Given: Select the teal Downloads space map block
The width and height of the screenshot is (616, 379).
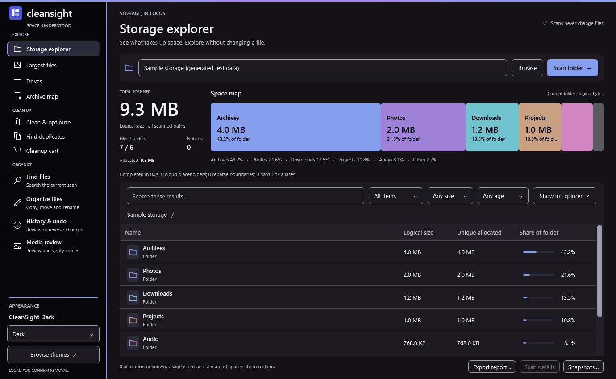Looking at the screenshot, I should coord(492,127).
